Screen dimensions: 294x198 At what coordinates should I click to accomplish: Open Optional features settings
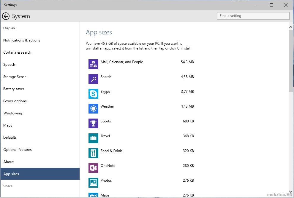pyautogui.click(x=40, y=150)
